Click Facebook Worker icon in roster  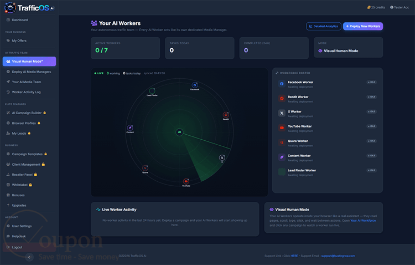click(282, 84)
